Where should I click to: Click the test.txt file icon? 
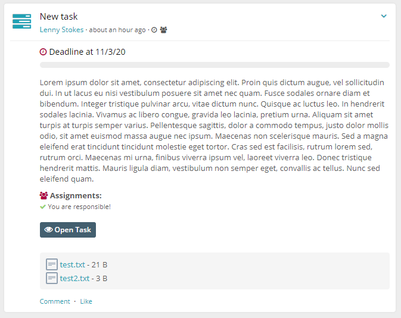[52, 264]
